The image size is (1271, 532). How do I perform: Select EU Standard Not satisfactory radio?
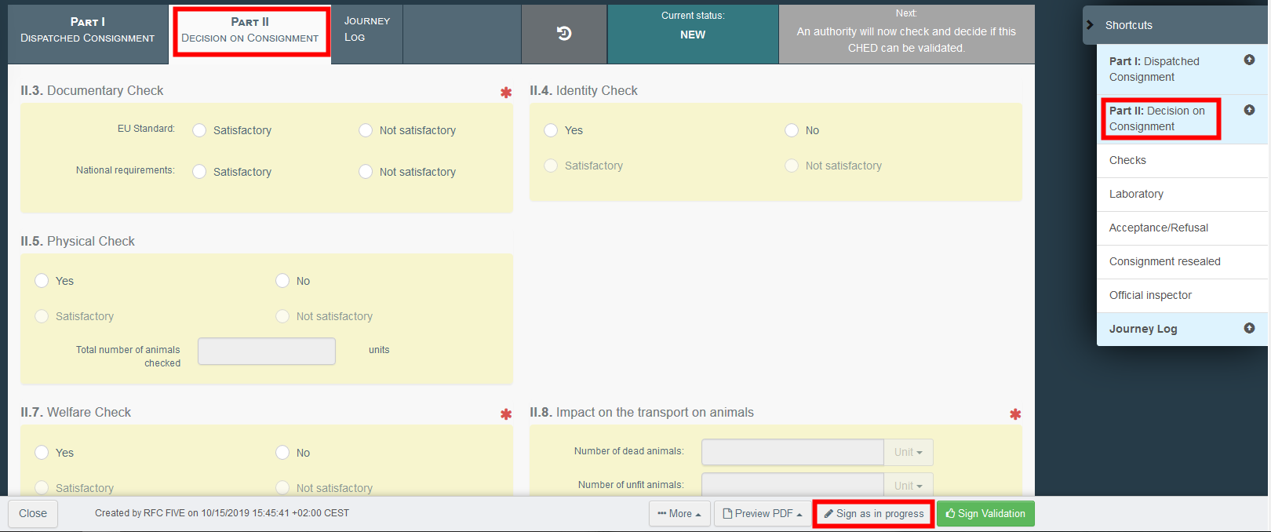(x=366, y=130)
